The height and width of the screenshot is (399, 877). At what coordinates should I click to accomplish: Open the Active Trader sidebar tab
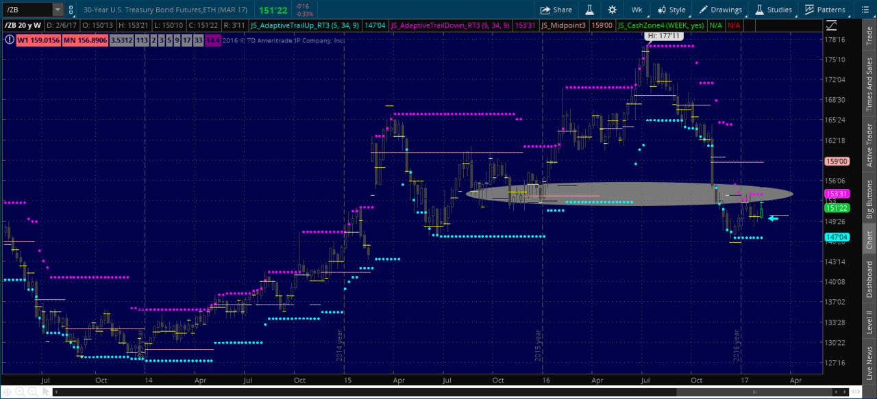point(869,145)
